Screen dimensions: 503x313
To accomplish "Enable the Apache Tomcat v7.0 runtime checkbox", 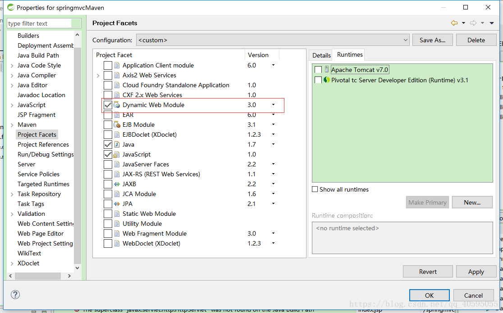I will pos(318,70).
